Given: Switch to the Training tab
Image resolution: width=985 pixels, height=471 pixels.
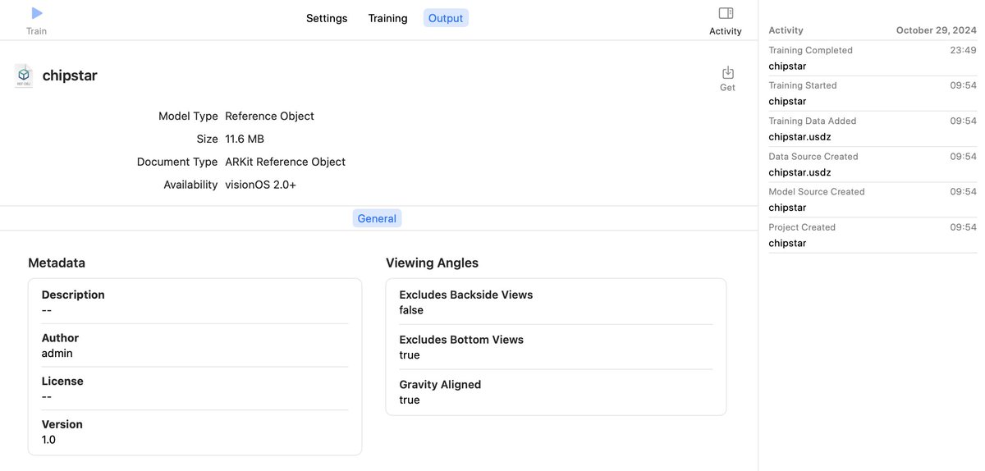Looking at the screenshot, I should click(387, 18).
